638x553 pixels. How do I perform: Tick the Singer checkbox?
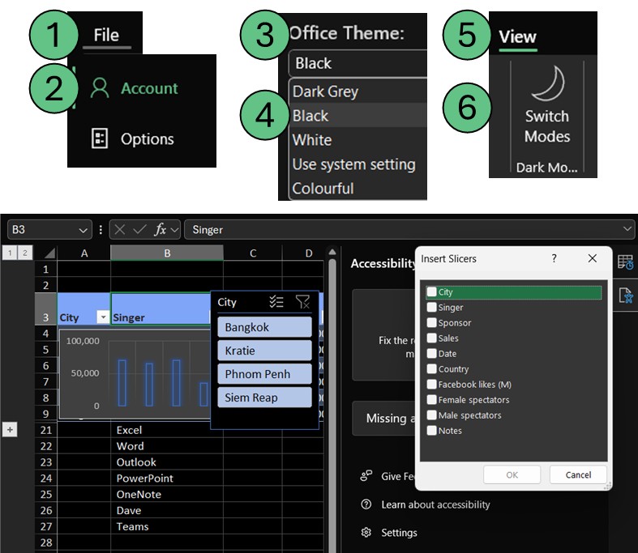click(432, 307)
